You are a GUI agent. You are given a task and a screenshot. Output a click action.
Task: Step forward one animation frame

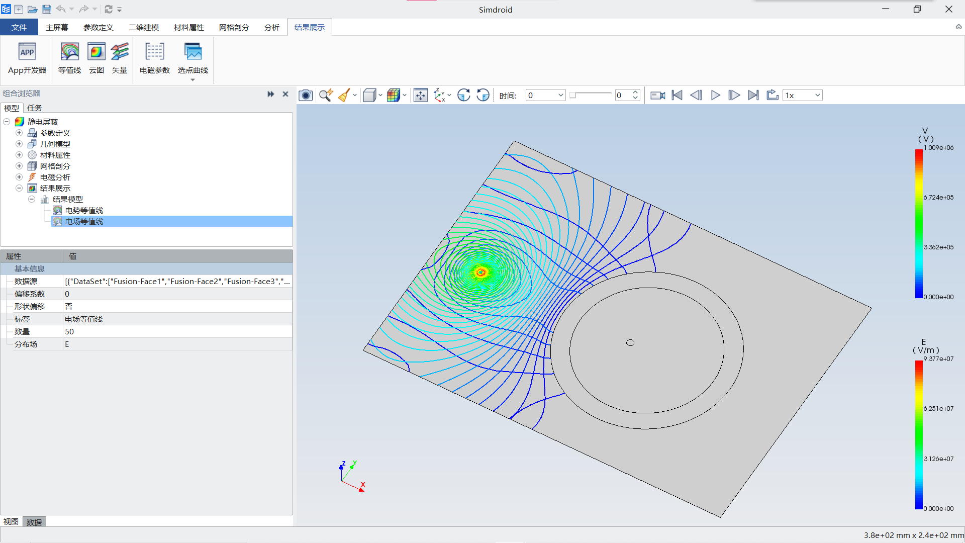click(x=734, y=95)
